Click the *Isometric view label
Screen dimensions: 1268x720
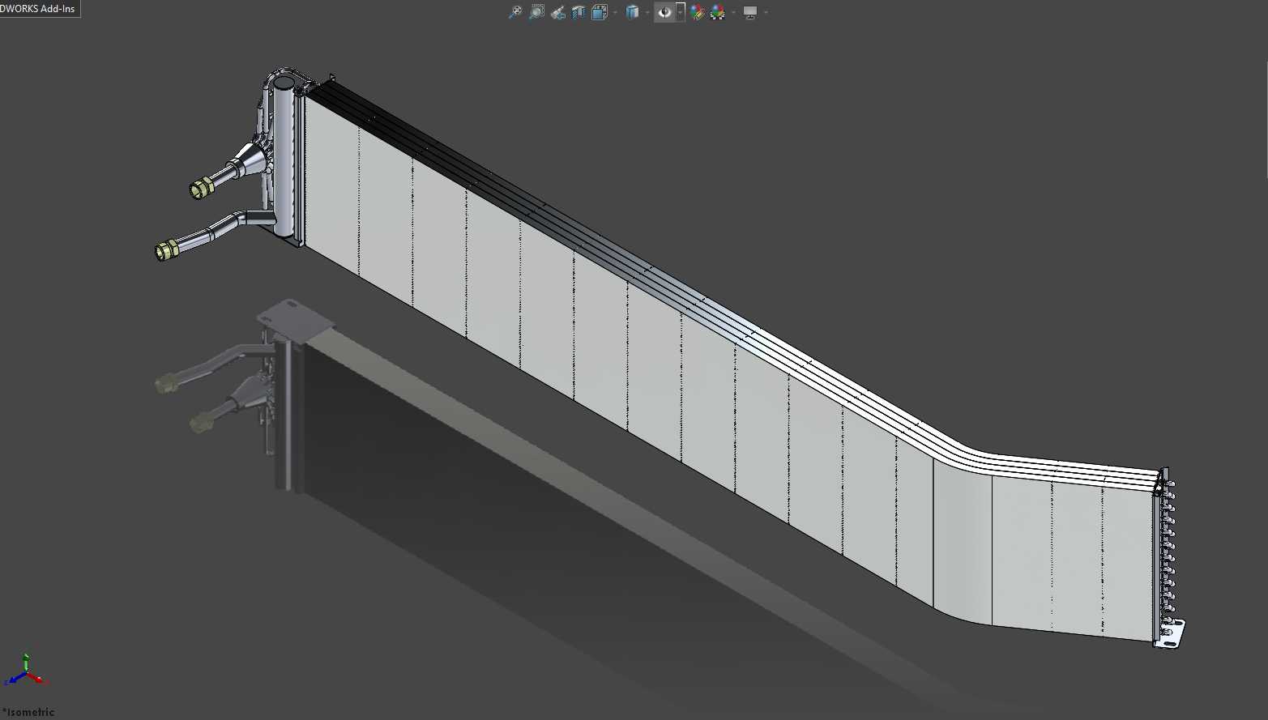28,712
